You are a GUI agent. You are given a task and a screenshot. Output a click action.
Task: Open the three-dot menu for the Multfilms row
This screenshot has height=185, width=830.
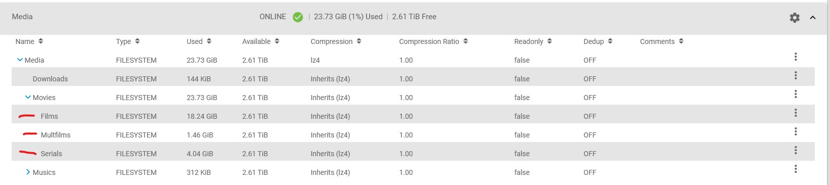click(796, 131)
